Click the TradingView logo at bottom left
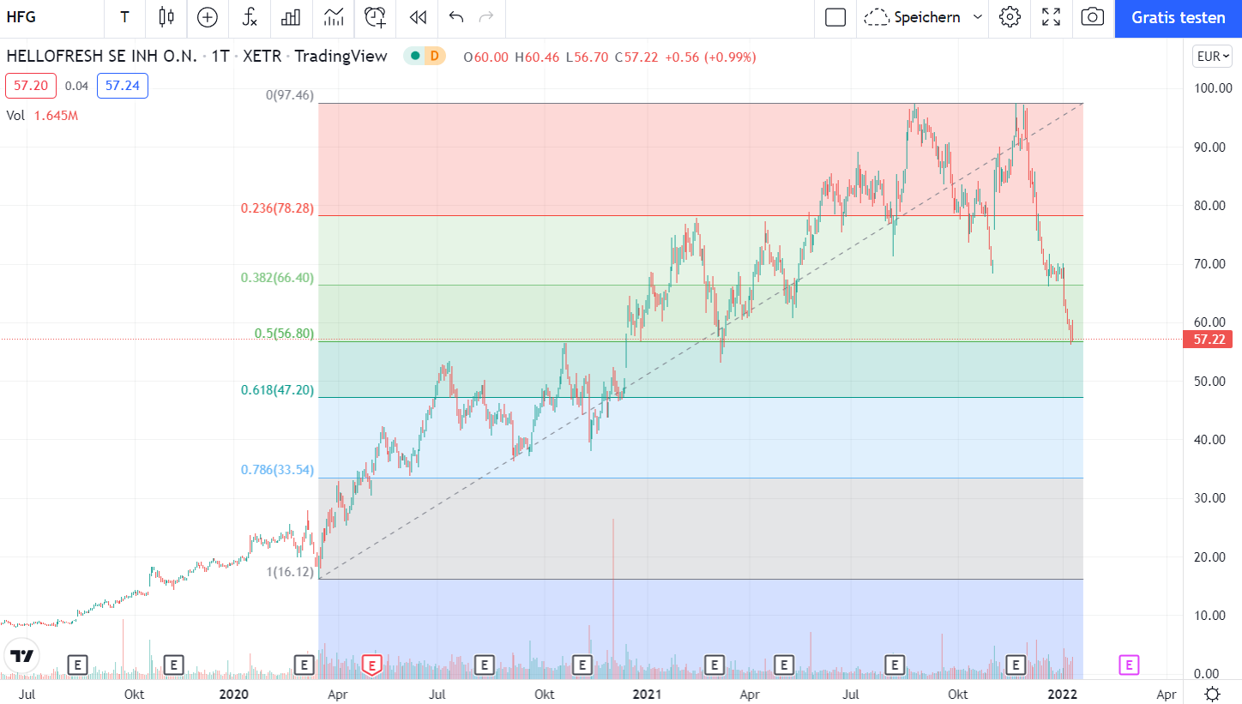Screen dimensions: 1242x704 [x=22, y=656]
